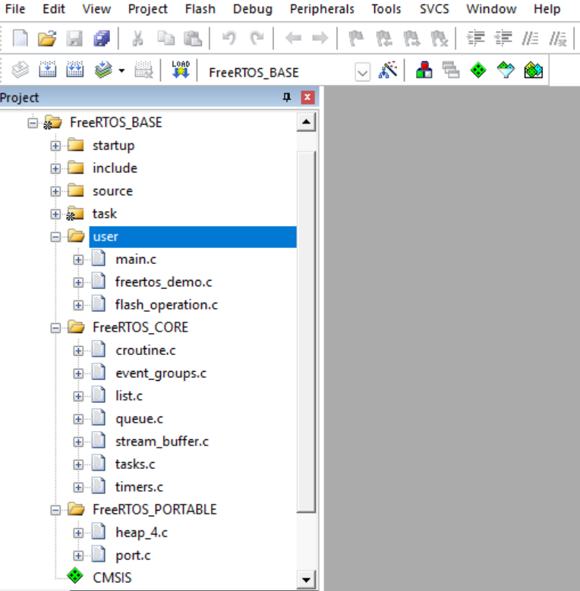The width and height of the screenshot is (580, 591).
Task: Open a file using the Open folder icon
Action: pyautogui.click(x=47, y=38)
